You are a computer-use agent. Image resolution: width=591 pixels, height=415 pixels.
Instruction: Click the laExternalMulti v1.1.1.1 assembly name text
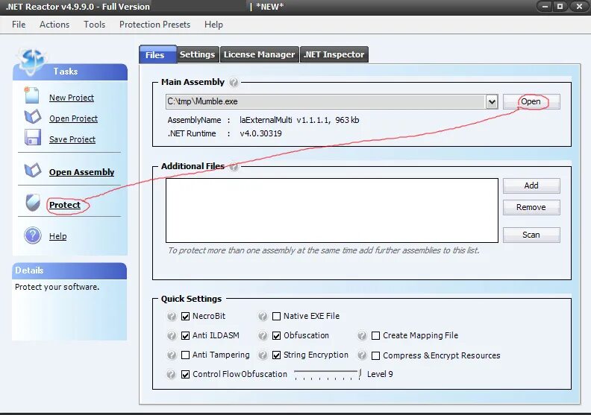tap(299, 120)
